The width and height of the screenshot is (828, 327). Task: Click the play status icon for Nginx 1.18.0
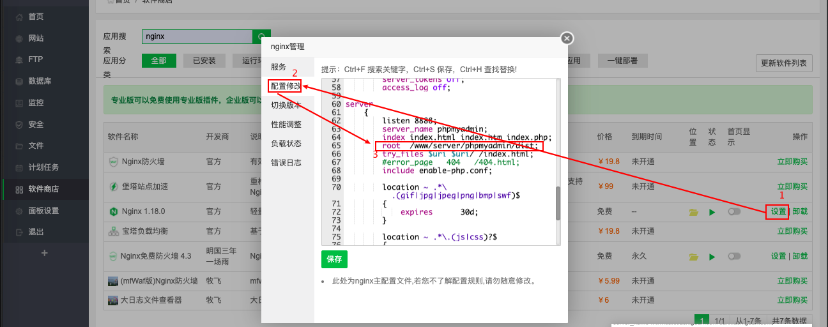[x=712, y=212]
